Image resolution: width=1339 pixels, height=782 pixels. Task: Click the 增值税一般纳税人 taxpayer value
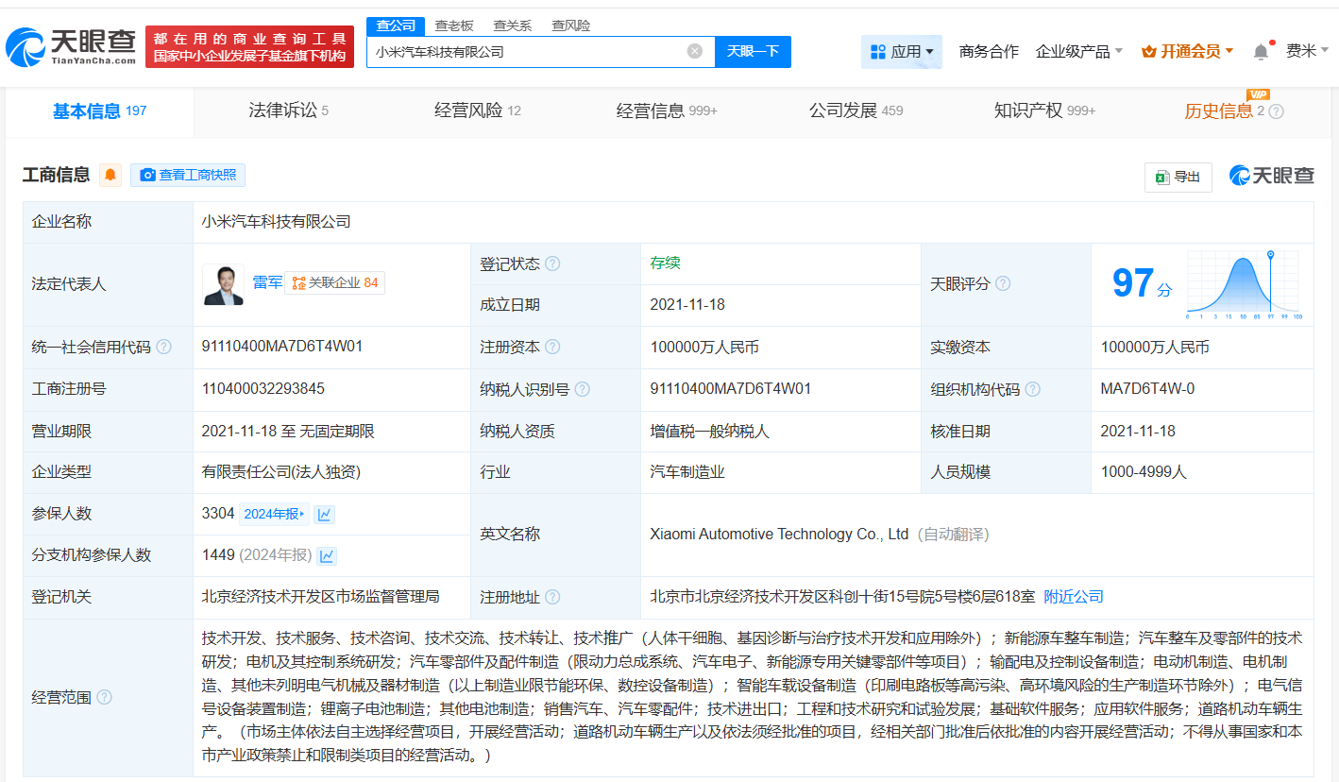[710, 432]
